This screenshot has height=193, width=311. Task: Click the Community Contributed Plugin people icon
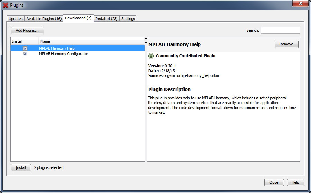pyautogui.click(x=151, y=56)
